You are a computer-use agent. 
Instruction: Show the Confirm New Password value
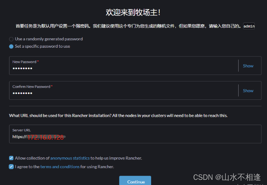point(248,91)
